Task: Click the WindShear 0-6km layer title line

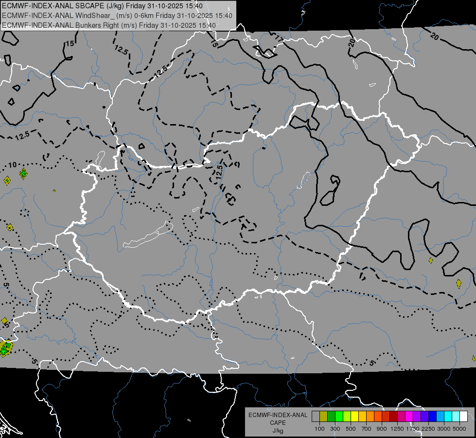Action: pos(117,16)
